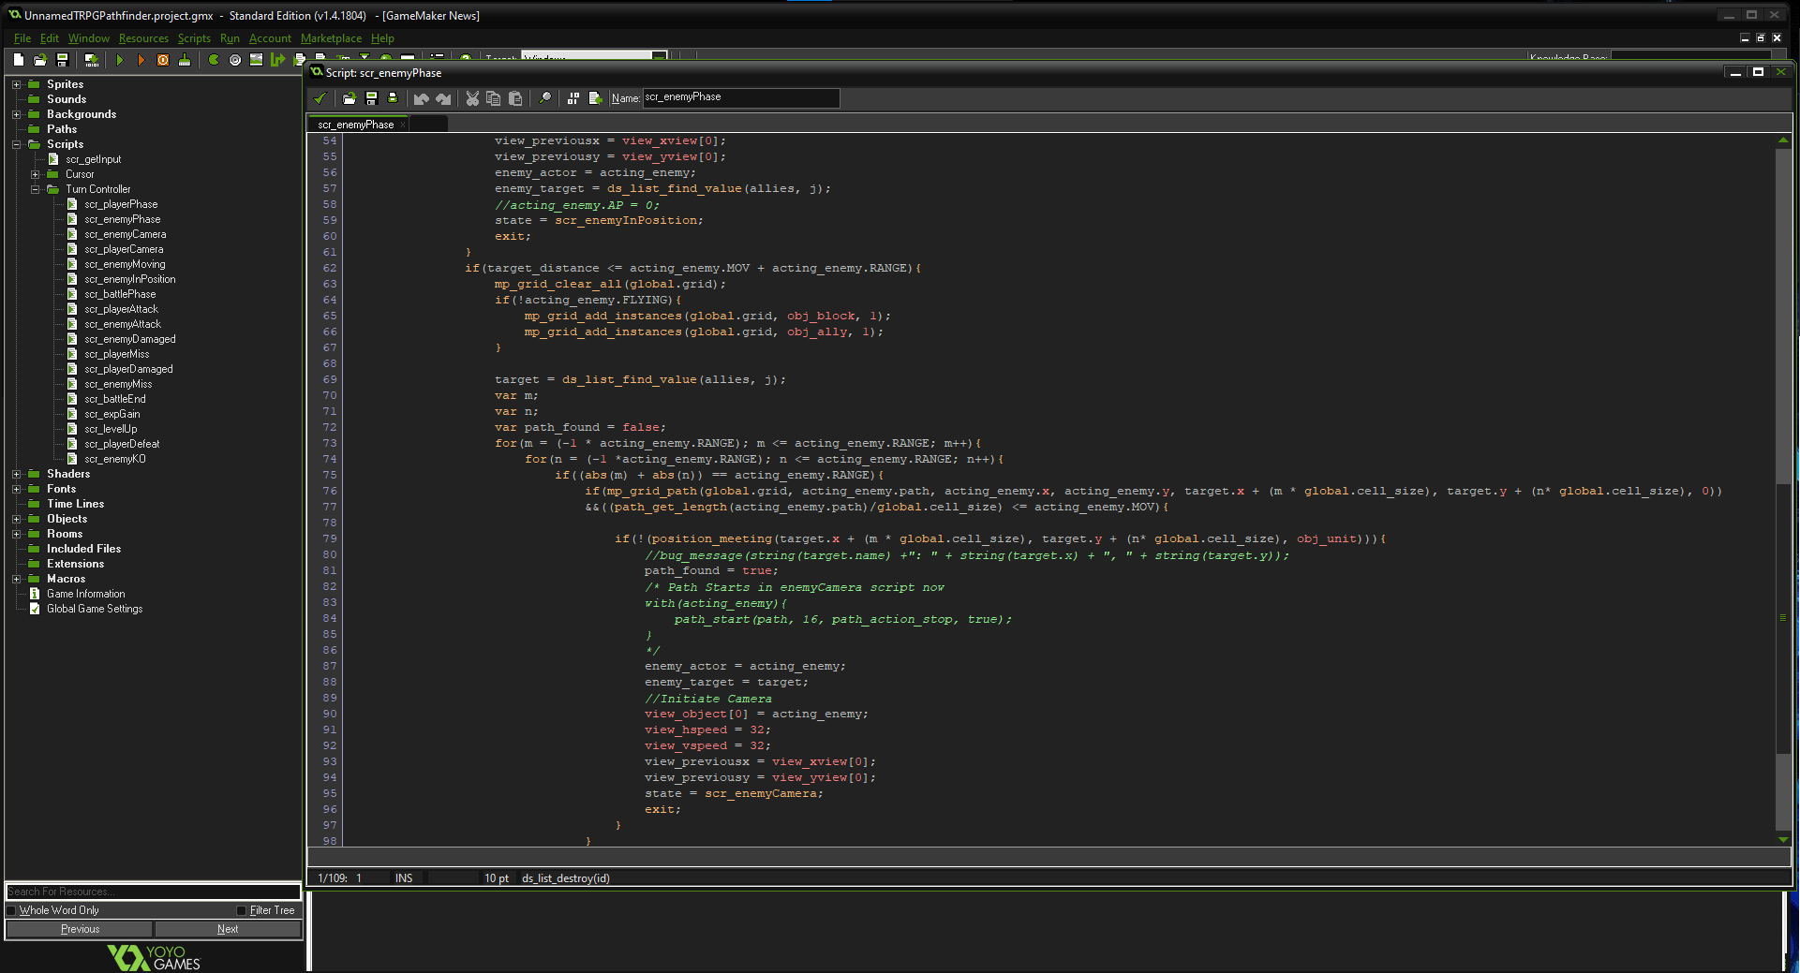This screenshot has height=973, width=1800.
Task: Copy selected code in script editor
Action: [x=494, y=98]
